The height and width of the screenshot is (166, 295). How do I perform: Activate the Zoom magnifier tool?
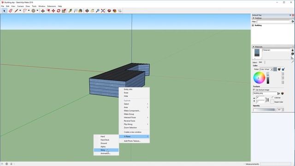coord(98,11)
